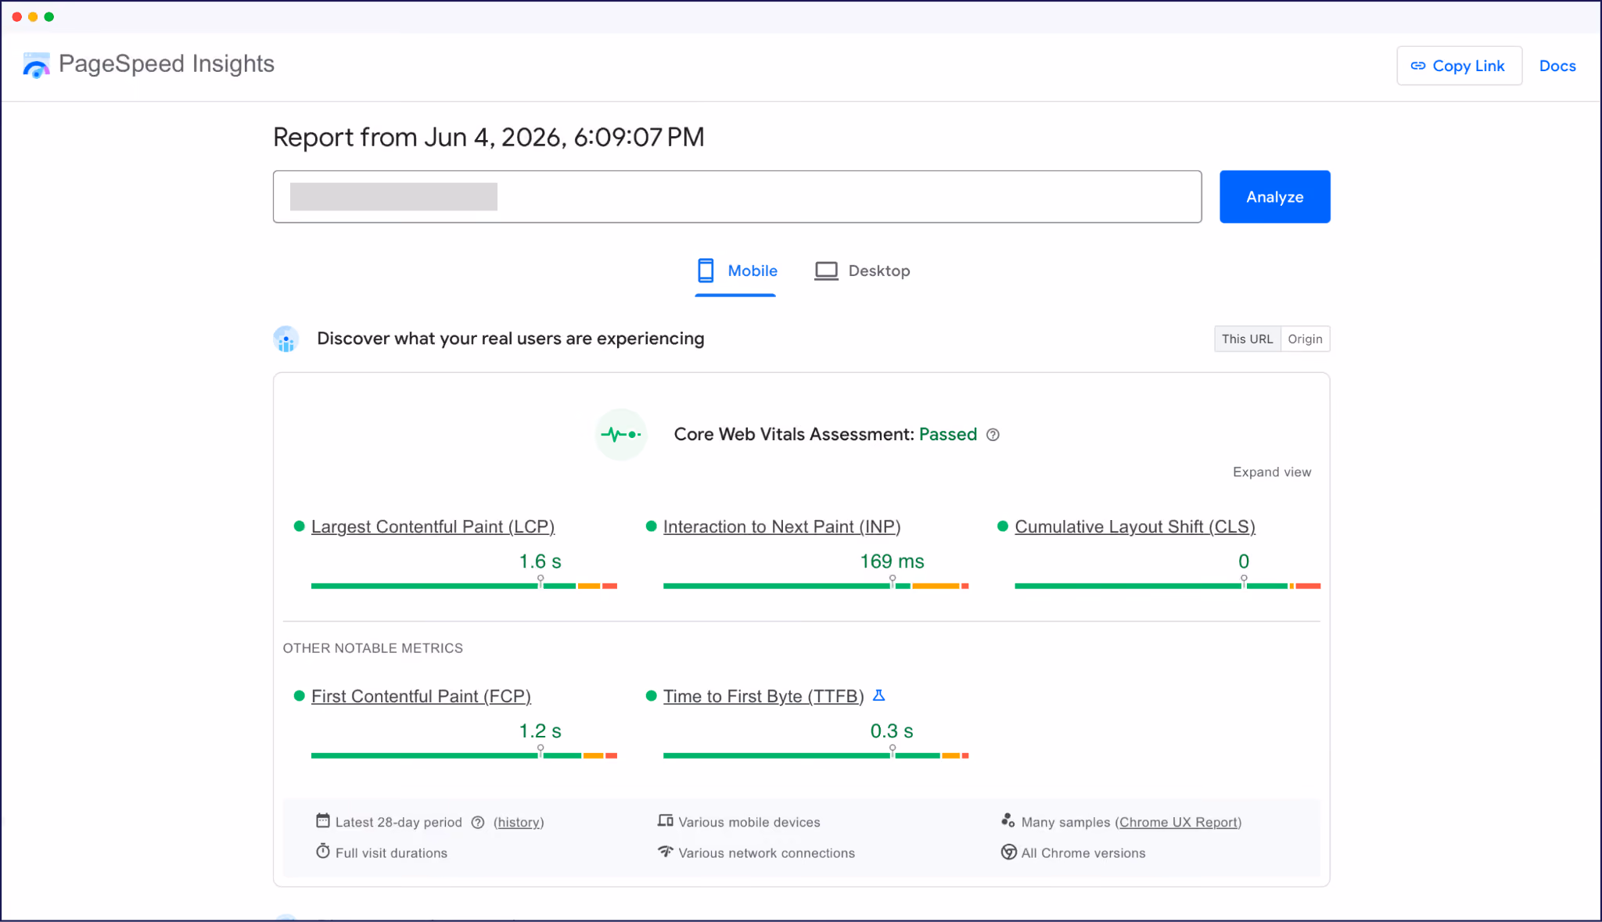This screenshot has width=1602, height=922.
Task: Click the INP distribution bar
Action: (x=816, y=586)
